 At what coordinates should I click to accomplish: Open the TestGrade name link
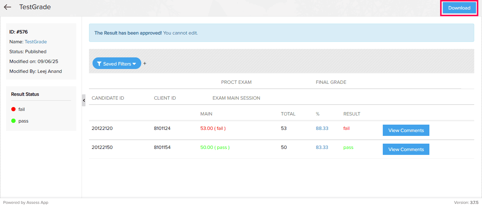36,42
